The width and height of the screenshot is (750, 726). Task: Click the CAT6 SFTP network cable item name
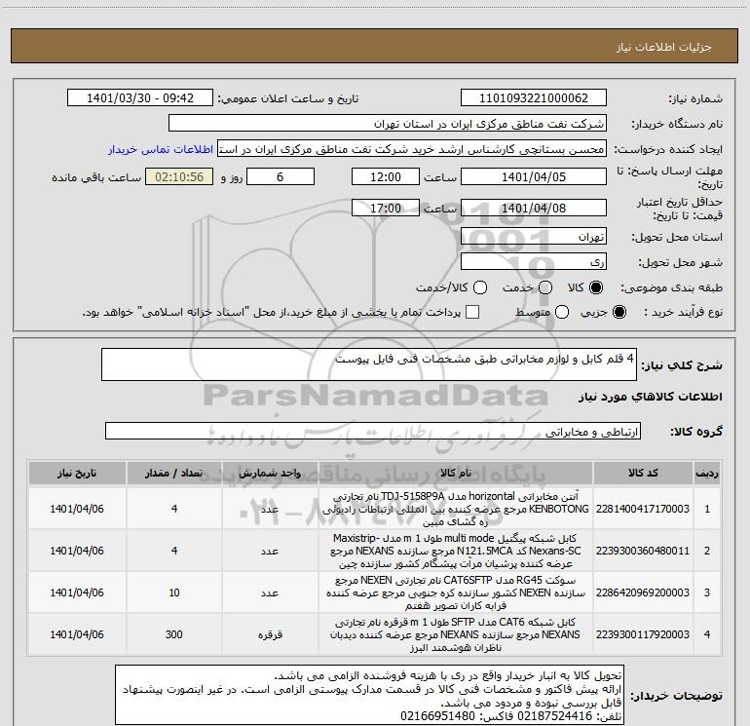pyautogui.click(x=456, y=634)
